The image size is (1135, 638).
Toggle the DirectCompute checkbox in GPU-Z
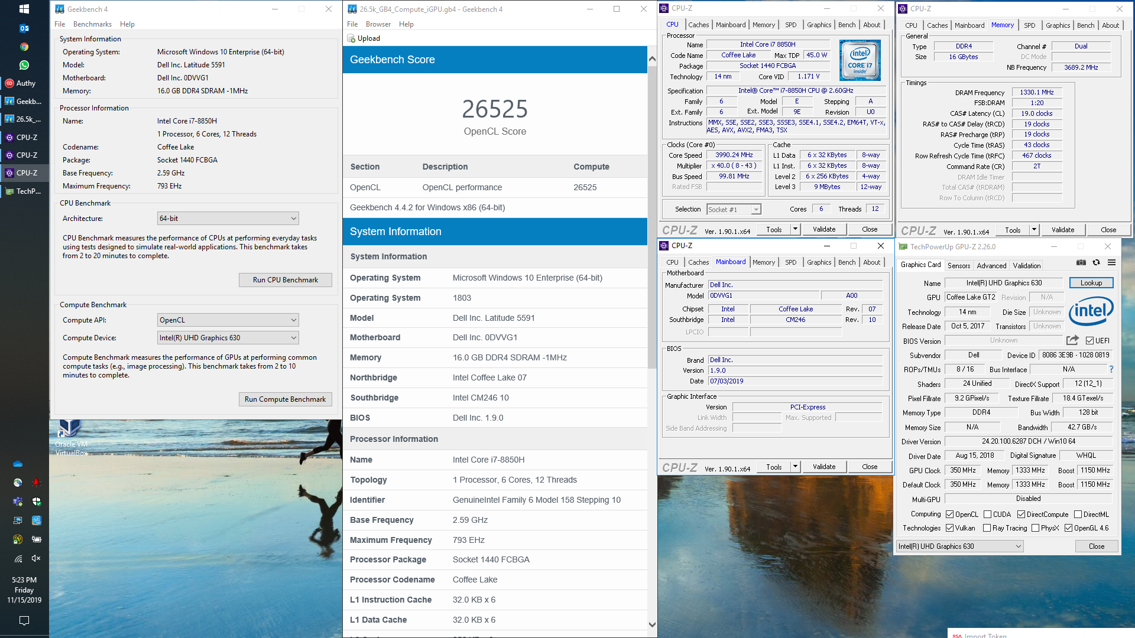click(x=1021, y=515)
